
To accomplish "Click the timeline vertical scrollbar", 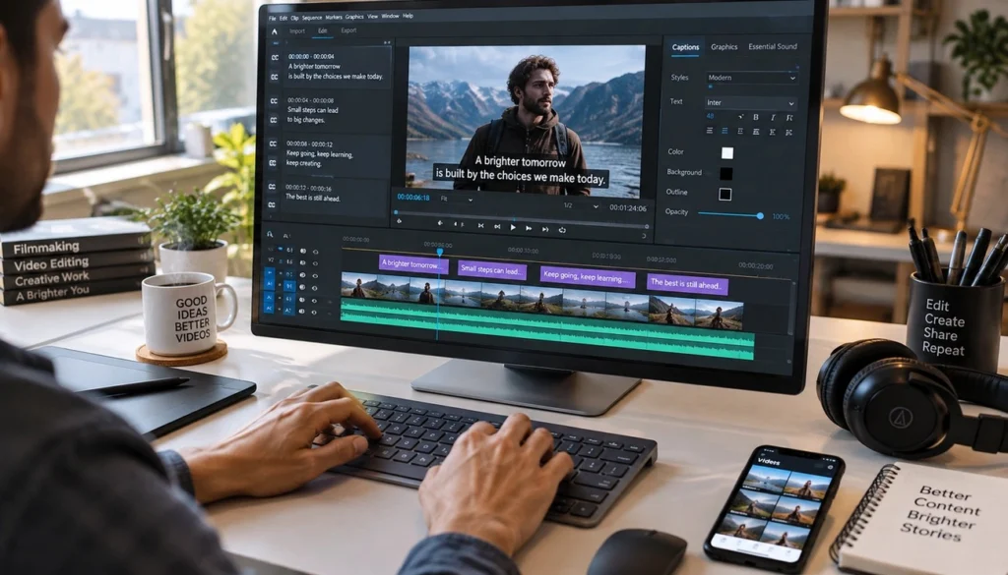I will pos(792,308).
